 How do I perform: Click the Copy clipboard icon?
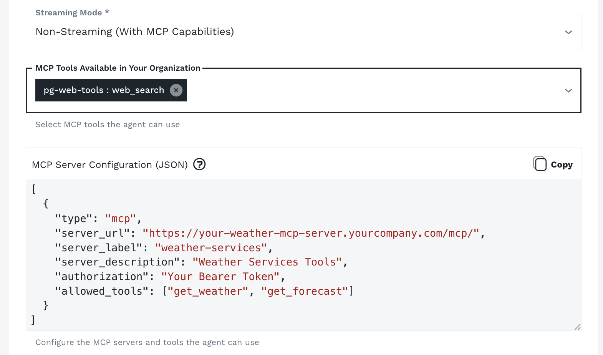[540, 164]
